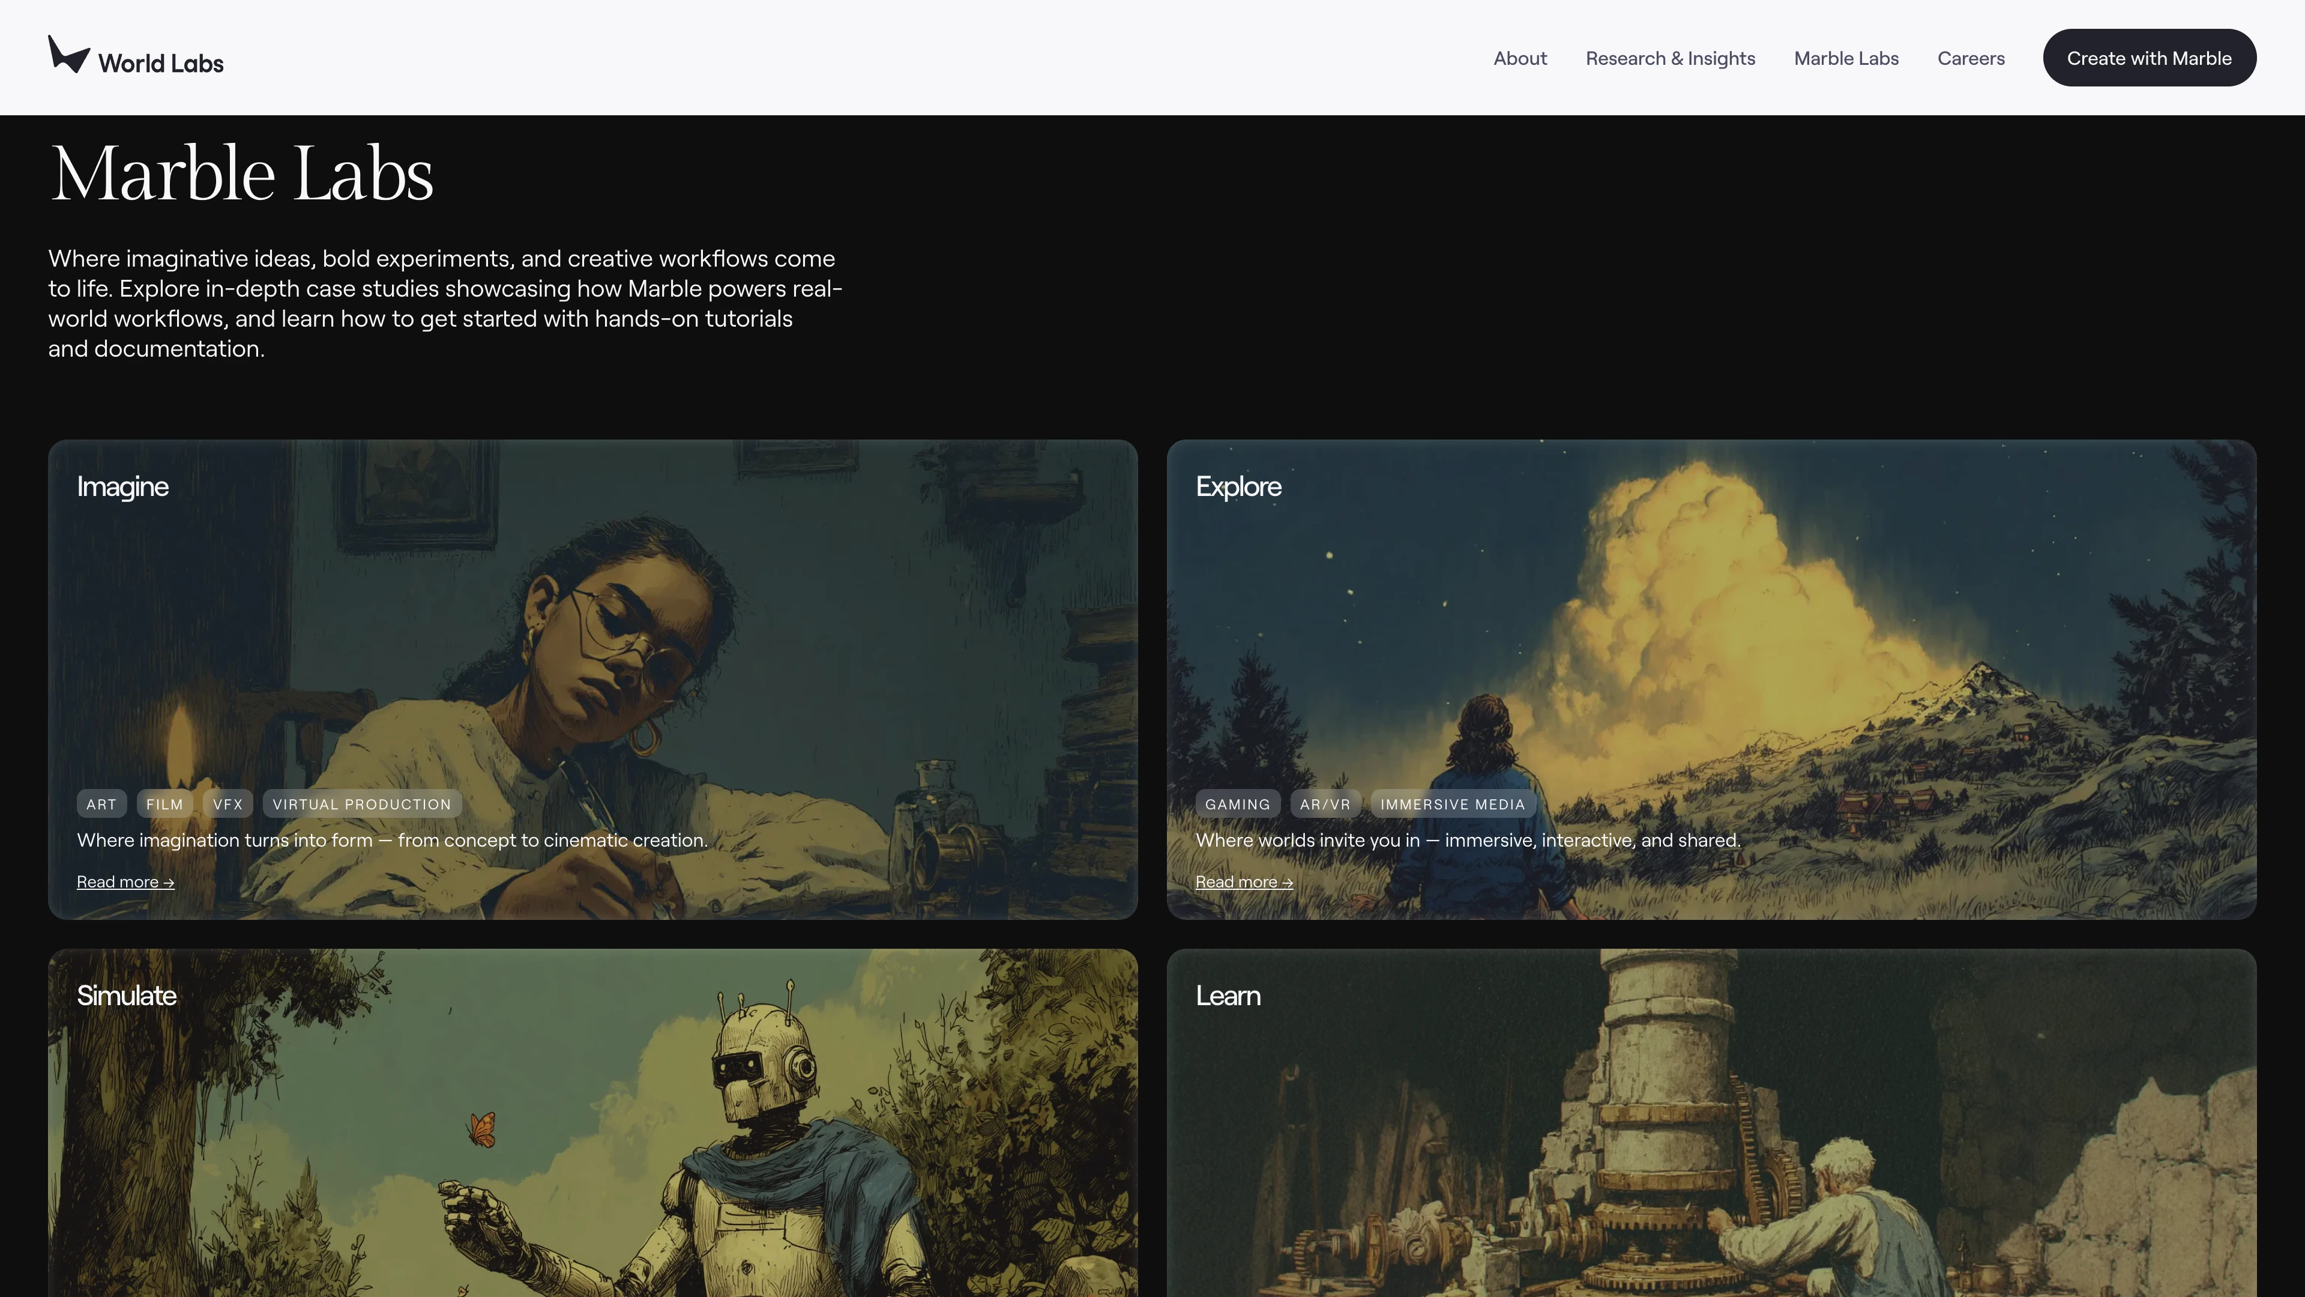Click the VIRTUAL PRODUCTION tag
This screenshot has height=1297, width=2305.
[361, 804]
